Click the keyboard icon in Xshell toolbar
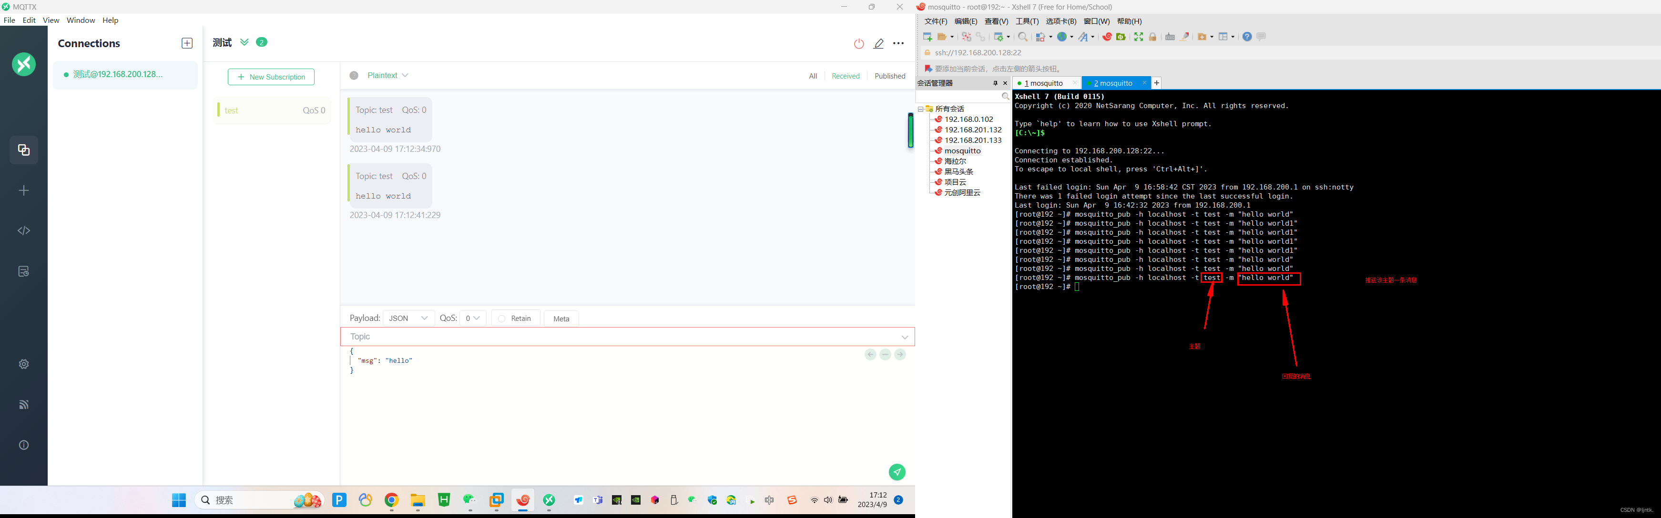The width and height of the screenshot is (1661, 518). pos(1170,37)
